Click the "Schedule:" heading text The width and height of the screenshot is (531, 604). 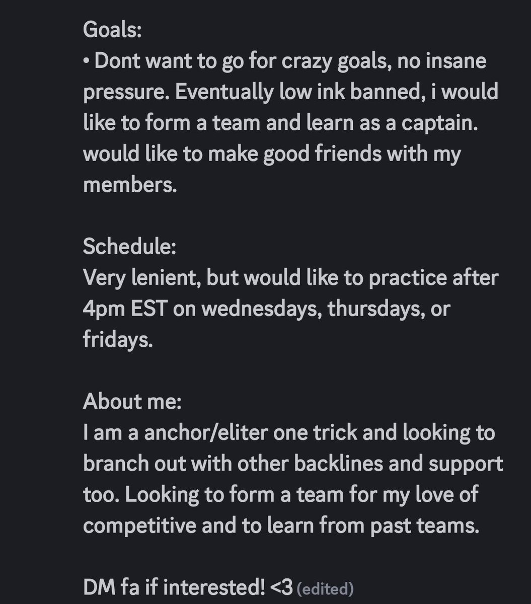[130, 246]
